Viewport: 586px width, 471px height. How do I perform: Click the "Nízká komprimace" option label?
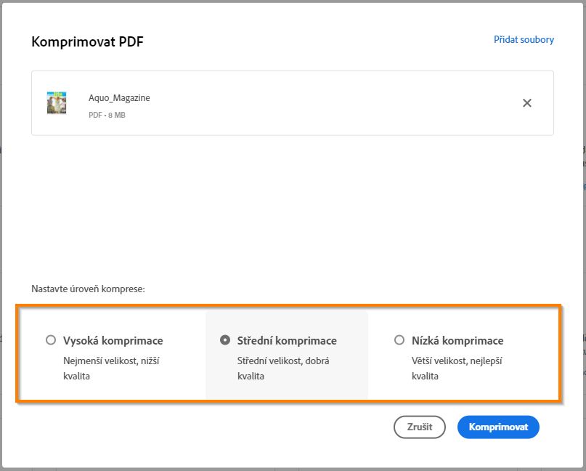point(457,340)
